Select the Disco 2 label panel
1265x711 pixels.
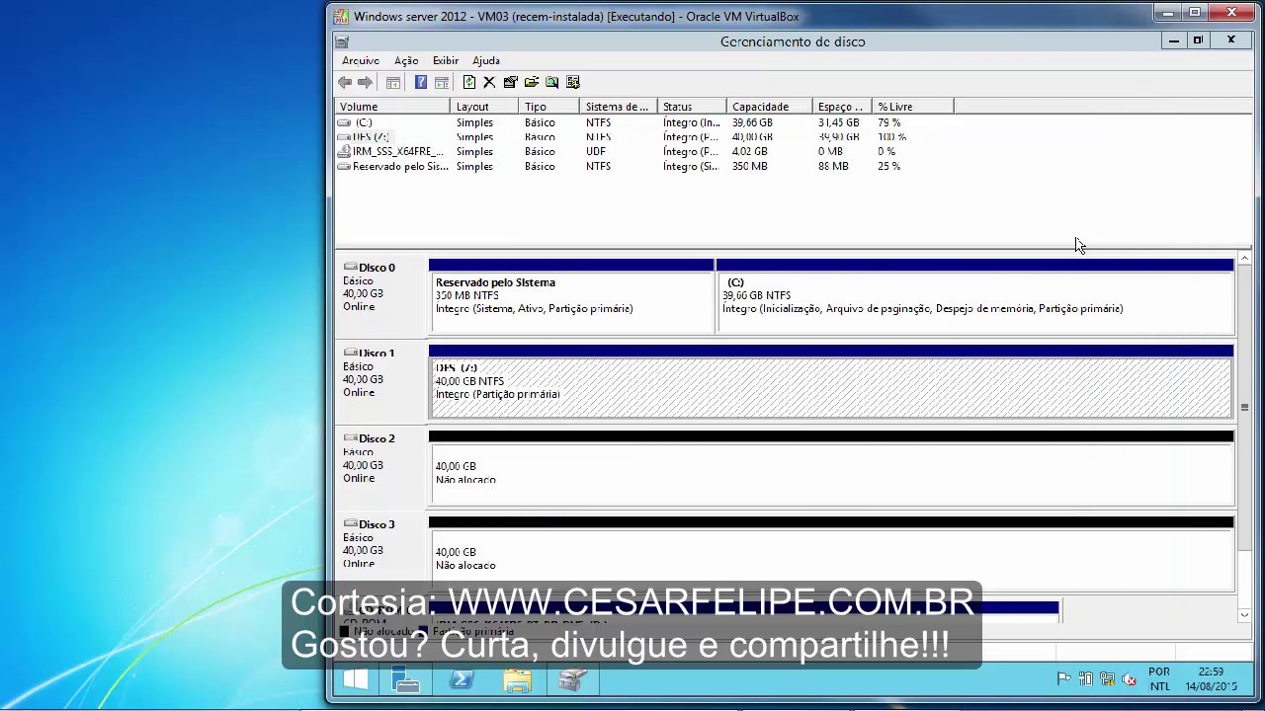381,466
